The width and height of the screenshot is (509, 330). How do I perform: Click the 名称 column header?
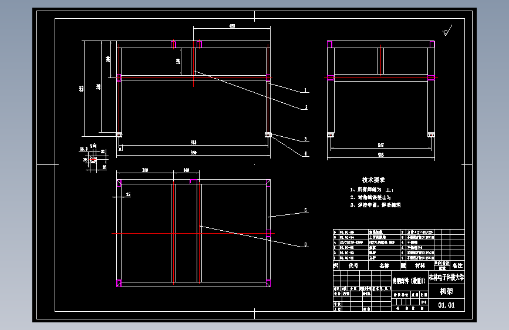coord(384,265)
